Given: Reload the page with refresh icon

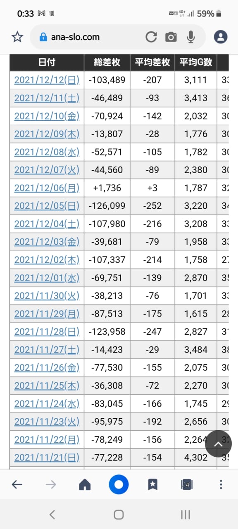Looking at the screenshot, I should coord(151,37).
